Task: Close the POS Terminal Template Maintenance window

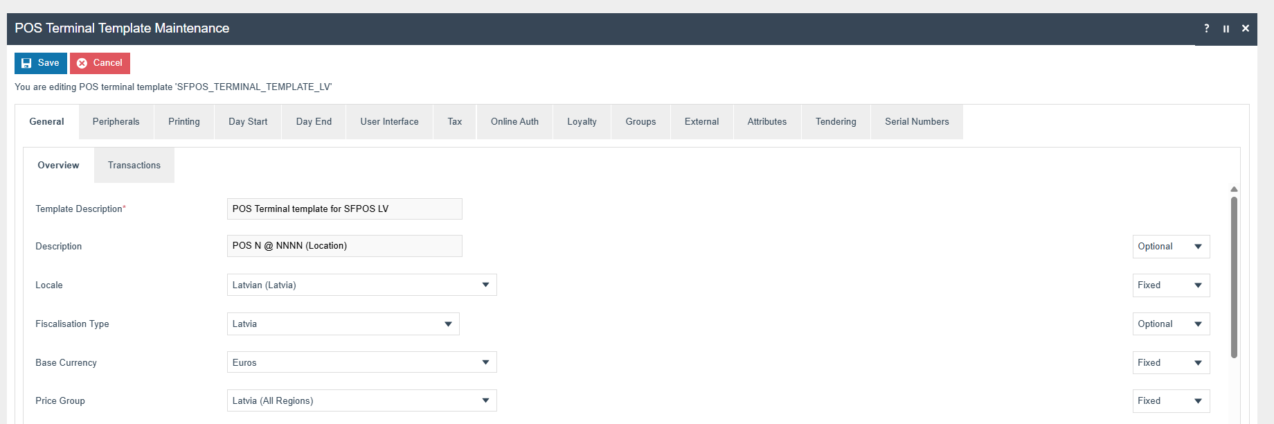Action: coord(1246,28)
